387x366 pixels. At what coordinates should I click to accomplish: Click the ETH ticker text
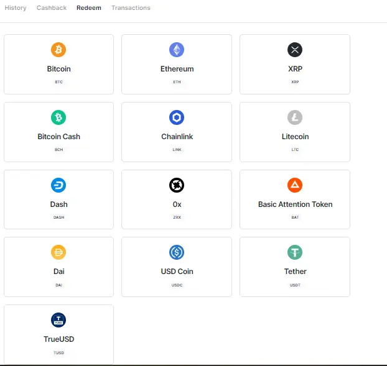[x=177, y=82]
